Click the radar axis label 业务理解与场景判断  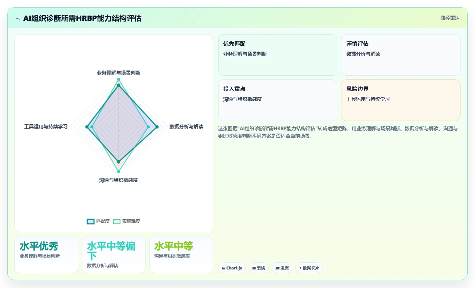click(x=119, y=73)
